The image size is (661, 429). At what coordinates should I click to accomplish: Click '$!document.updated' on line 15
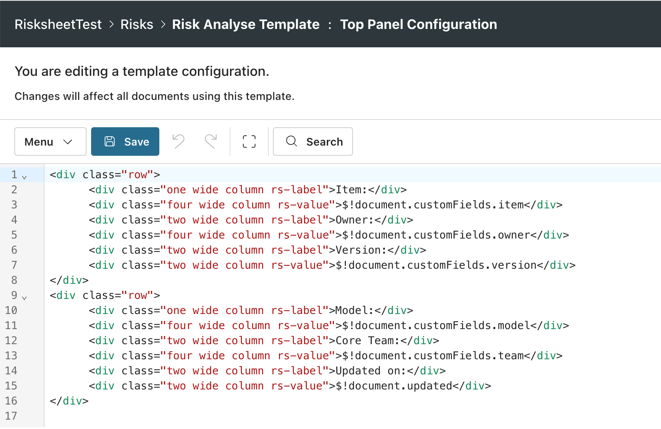[394, 386]
